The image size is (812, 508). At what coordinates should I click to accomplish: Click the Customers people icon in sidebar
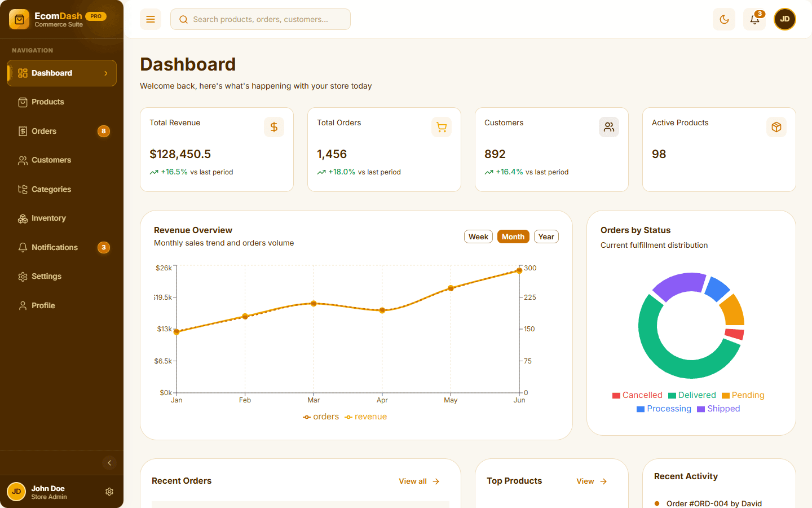pos(23,160)
